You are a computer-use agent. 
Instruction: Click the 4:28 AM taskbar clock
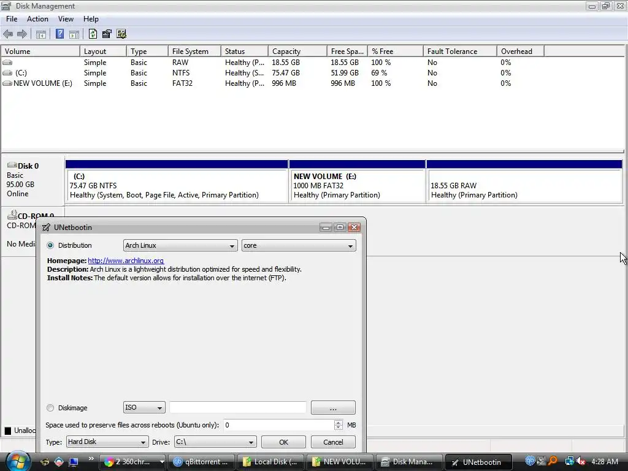(x=605, y=461)
